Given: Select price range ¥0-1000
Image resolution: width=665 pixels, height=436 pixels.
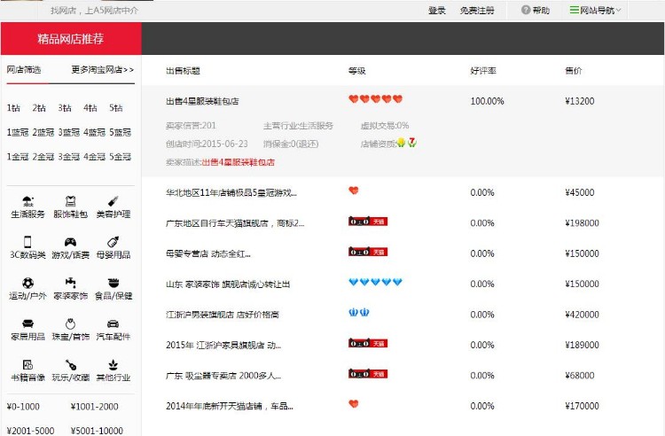Looking at the screenshot, I should click(23, 407).
